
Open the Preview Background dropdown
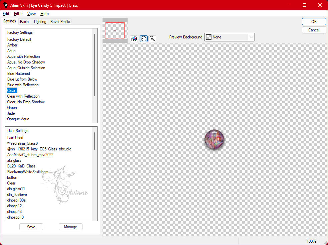(x=229, y=37)
